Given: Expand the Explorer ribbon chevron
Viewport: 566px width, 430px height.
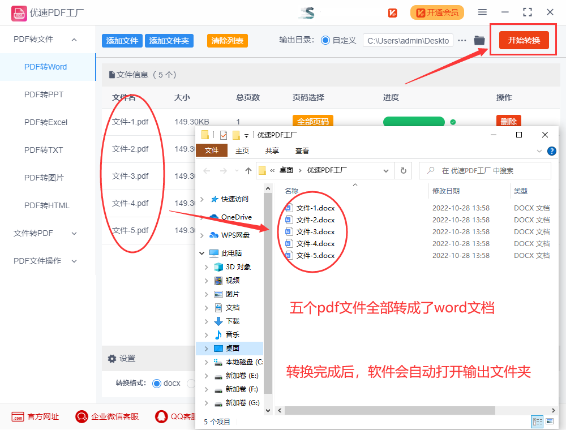Looking at the screenshot, I should click(x=539, y=151).
